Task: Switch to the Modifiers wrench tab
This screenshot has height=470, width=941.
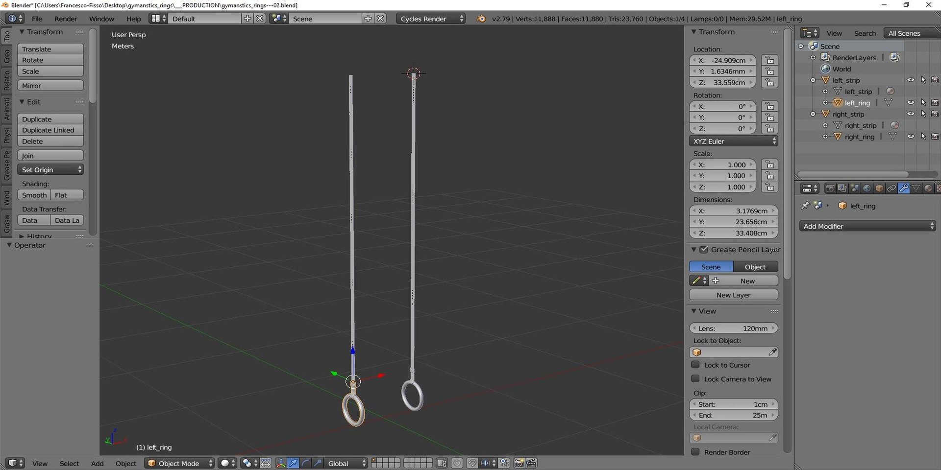Action: tap(904, 188)
